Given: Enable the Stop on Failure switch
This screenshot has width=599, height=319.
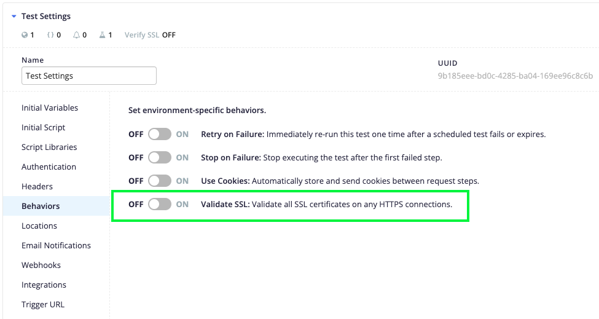Looking at the screenshot, I should [160, 157].
